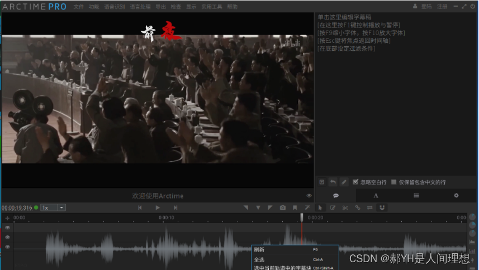
Task: Toggle visibility eye of topmost track
Action: pos(8,228)
